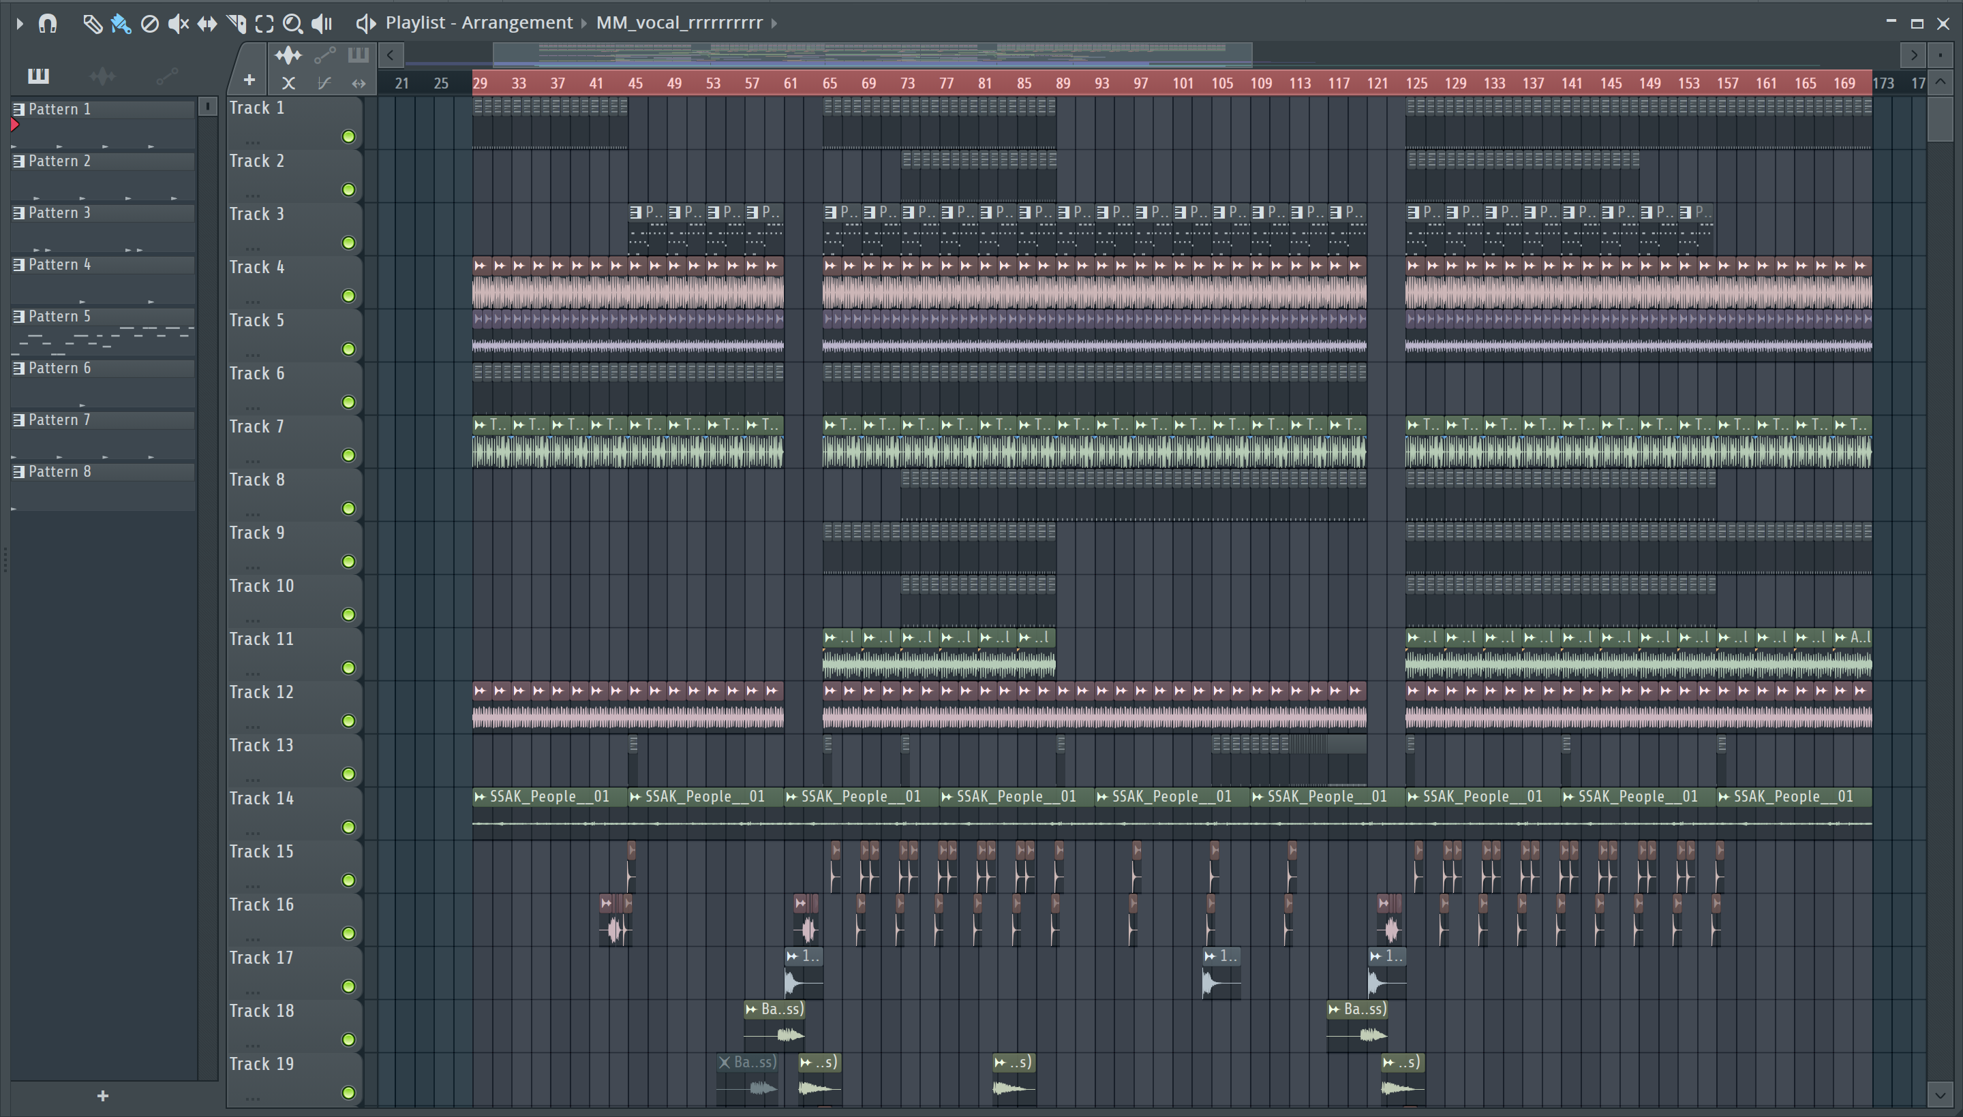Screen dimensions: 1963x1117
Task: Select the Track 16 header
Action: tap(294, 920)
